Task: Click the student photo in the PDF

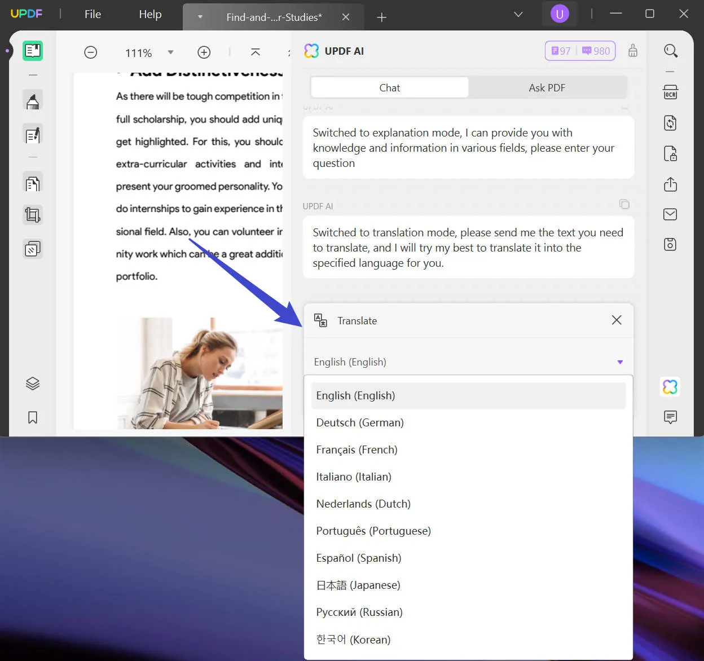Action: coord(200,373)
